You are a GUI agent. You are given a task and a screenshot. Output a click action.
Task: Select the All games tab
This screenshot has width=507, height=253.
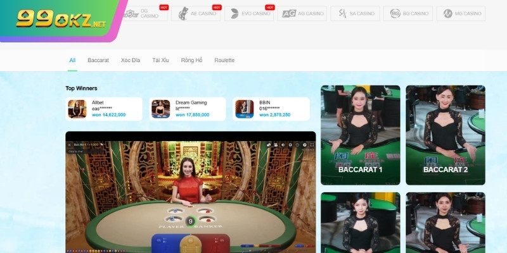point(72,60)
